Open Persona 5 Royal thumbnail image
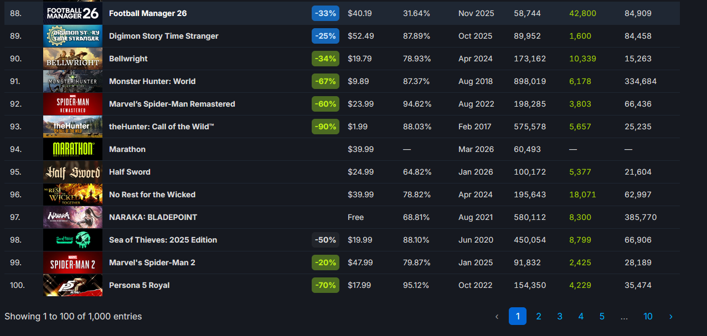The height and width of the screenshot is (336, 707). pos(73,285)
